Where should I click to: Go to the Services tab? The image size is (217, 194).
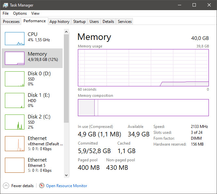tap(124, 22)
